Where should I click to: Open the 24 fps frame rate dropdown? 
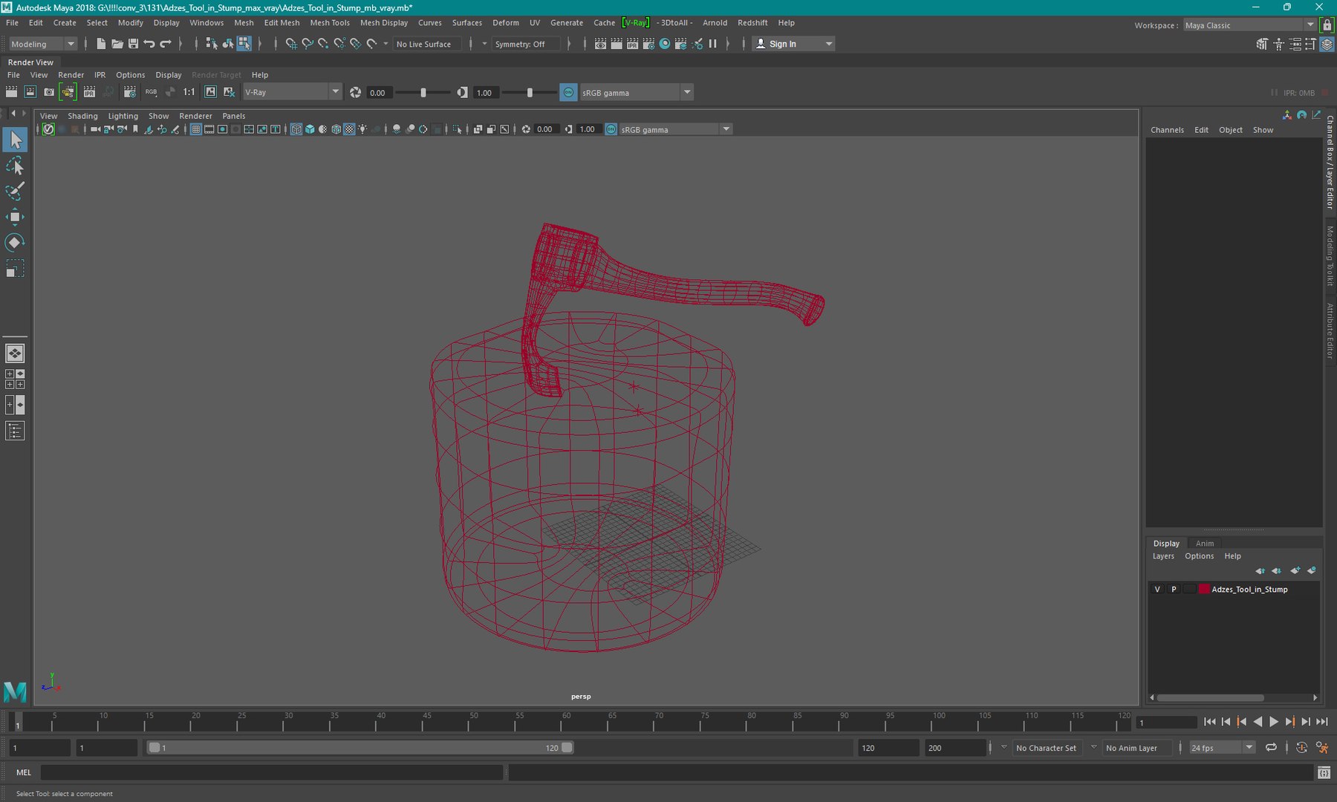tap(1223, 748)
